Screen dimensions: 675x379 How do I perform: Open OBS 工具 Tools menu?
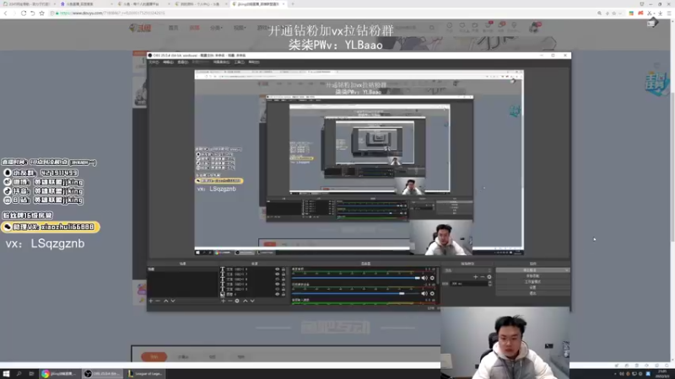(x=240, y=62)
